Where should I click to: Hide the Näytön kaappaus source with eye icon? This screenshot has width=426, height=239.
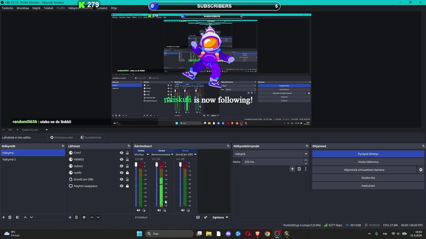121,186
